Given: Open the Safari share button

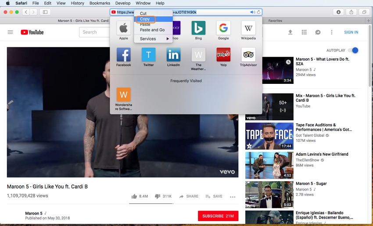Looking at the screenshot, I should pos(351,12).
